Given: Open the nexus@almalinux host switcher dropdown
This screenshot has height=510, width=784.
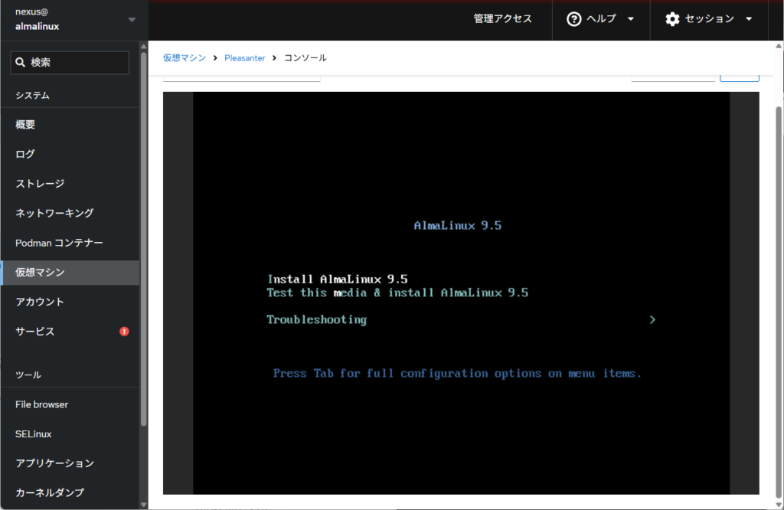Looking at the screenshot, I should (x=132, y=20).
